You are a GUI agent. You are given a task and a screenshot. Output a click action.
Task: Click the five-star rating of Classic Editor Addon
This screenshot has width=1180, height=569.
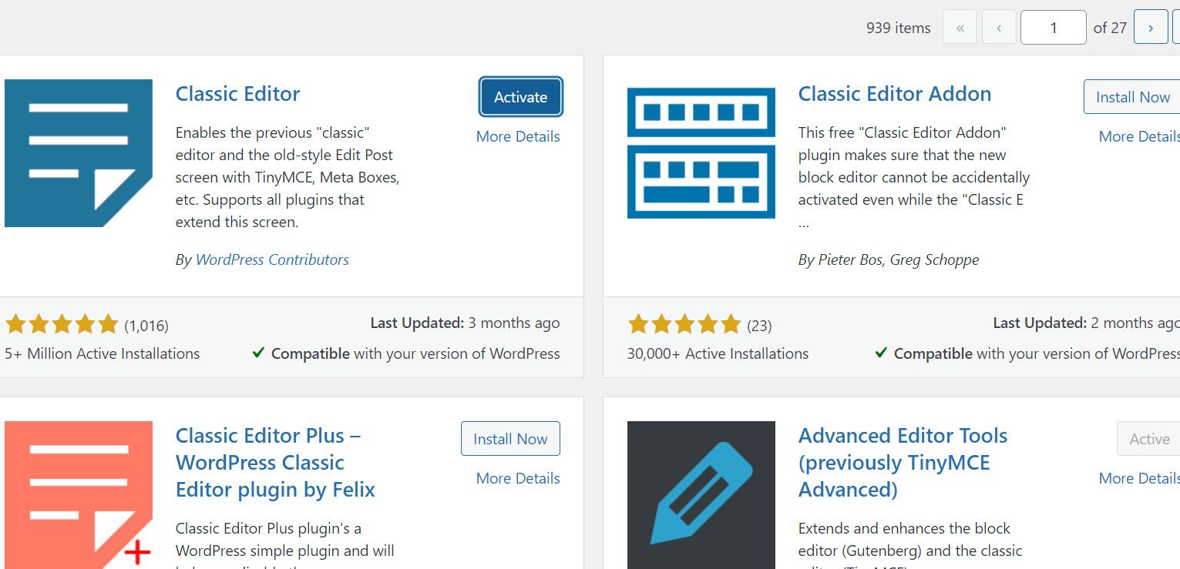(684, 325)
